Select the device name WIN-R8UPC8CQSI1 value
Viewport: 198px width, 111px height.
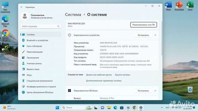108,43
